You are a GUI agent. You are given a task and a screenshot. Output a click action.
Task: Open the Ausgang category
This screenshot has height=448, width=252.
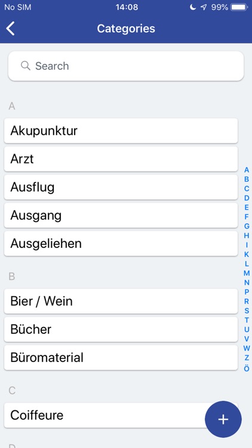pyautogui.click(x=121, y=216)
